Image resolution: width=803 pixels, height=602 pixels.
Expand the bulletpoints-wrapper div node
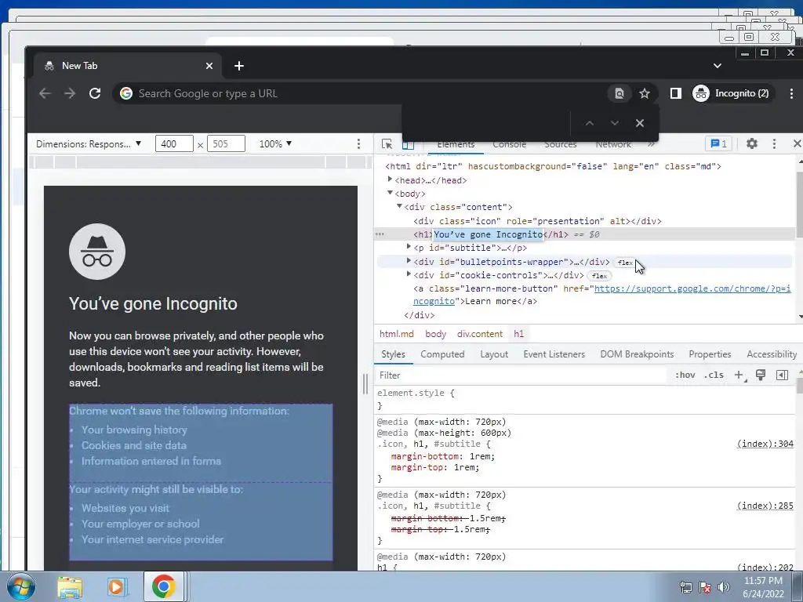click(409, 261)
